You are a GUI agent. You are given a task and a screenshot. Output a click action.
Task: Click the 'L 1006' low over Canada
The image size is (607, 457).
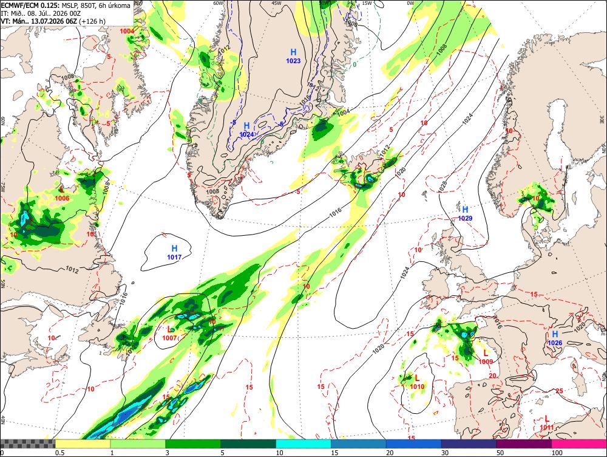click(x=62, y=194)
